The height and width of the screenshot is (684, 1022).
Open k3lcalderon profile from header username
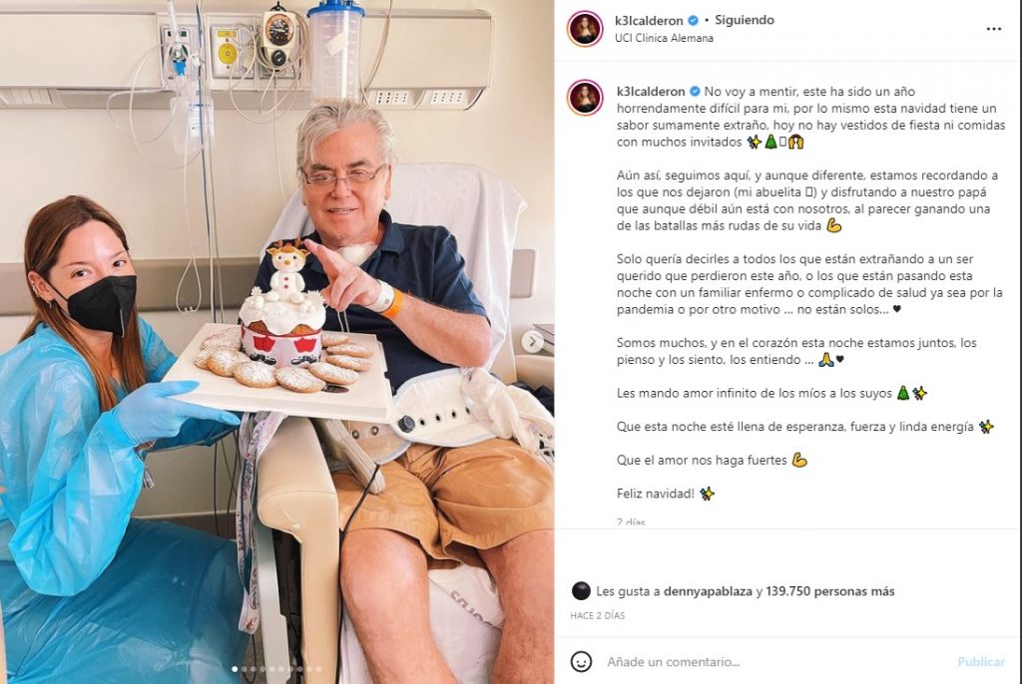click(649, 20)
